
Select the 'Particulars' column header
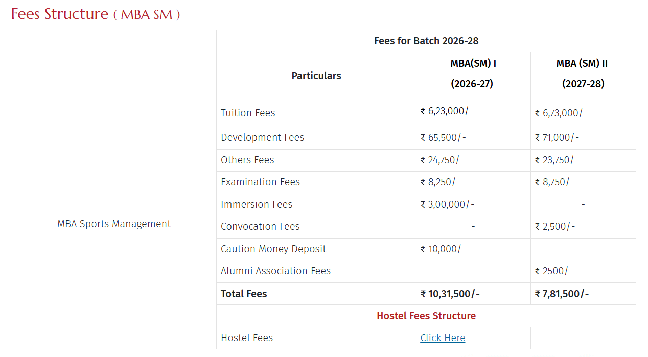pos(316,76)
